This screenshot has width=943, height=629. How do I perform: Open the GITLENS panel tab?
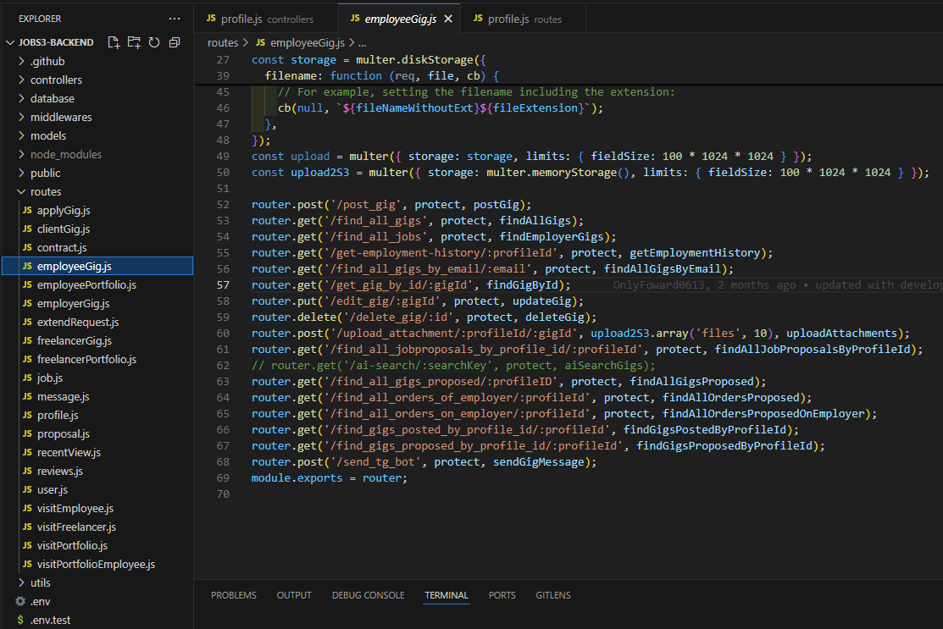(553, 595)
